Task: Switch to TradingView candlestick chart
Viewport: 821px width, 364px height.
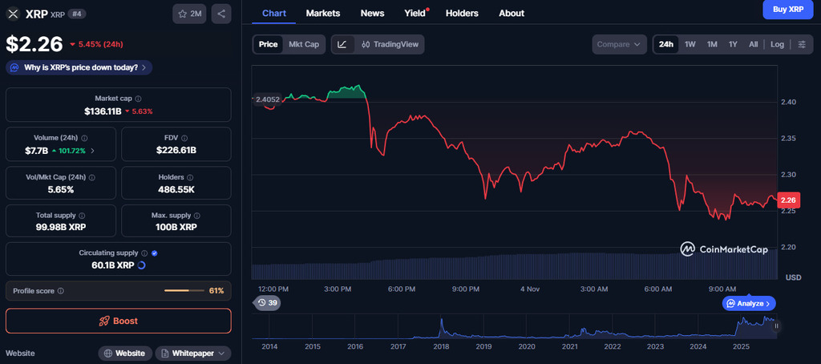Action: pyautogui.click(x=390, y=44)
